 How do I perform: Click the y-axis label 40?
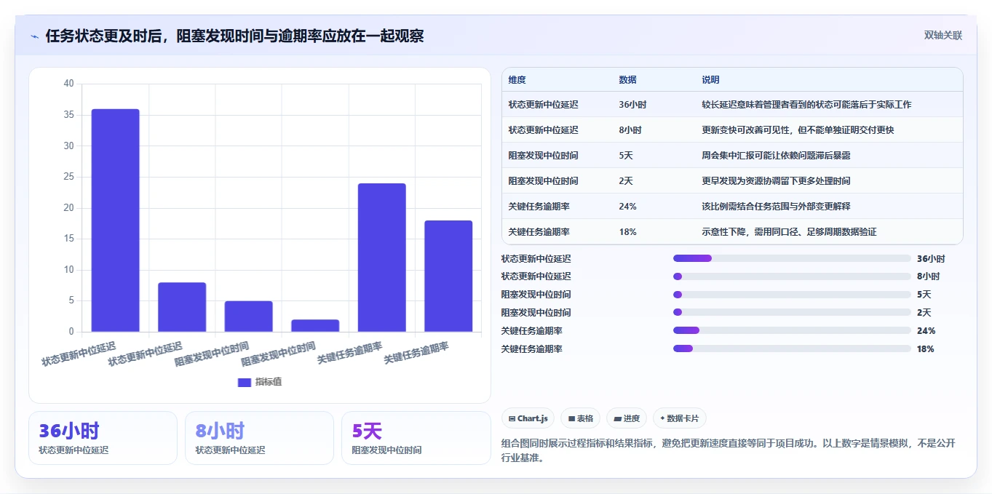click(68, 84)
